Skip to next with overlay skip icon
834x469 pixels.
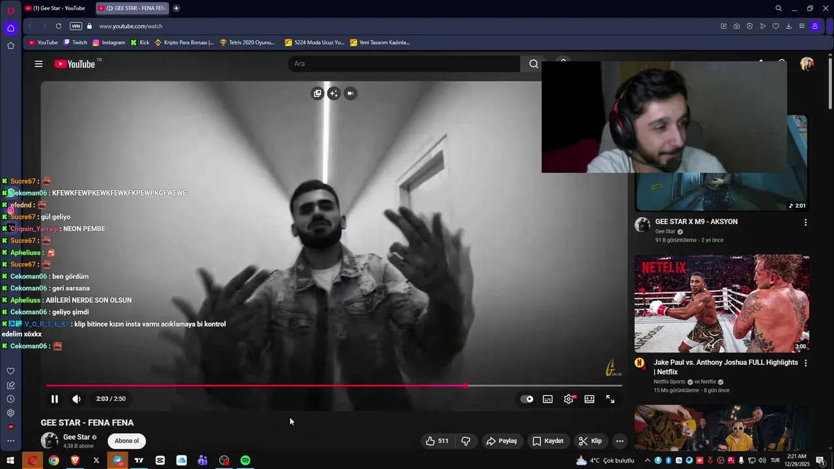tap(350, 93)
